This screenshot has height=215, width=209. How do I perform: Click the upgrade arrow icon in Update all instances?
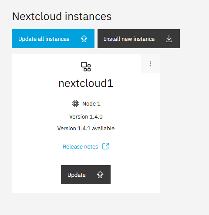[x=84, y=39]
